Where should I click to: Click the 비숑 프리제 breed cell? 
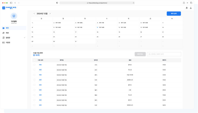point(130,75)
